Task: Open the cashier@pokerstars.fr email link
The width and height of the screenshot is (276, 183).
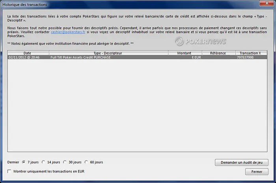Action: (68, 32)
